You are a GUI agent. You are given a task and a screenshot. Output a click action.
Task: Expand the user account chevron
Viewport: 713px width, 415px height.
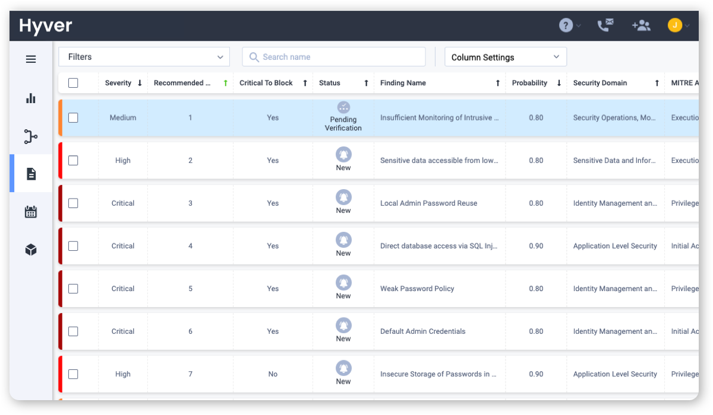tap(687, 26)
